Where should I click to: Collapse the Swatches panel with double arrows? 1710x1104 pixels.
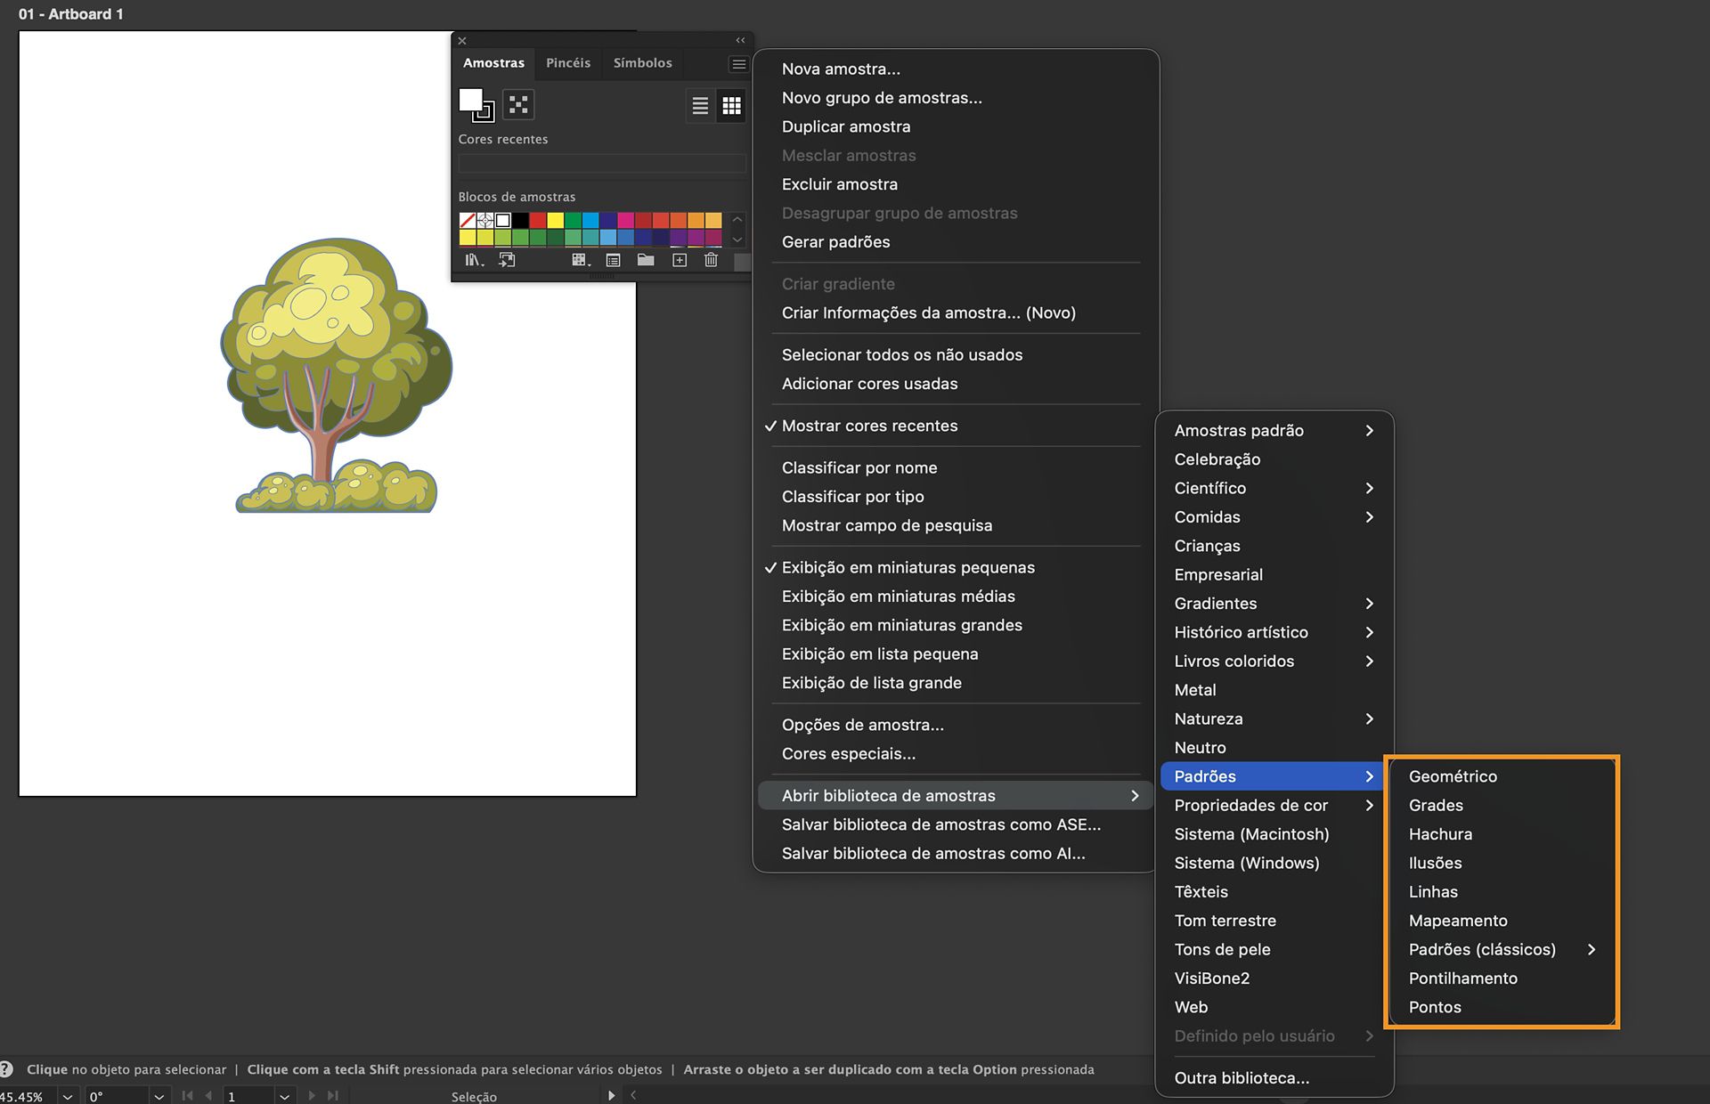[x=740, y=41]
